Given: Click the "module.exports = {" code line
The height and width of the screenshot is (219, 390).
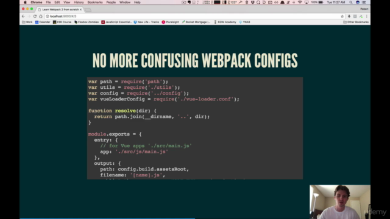Looking at the screenshot, I should point(115,134).
